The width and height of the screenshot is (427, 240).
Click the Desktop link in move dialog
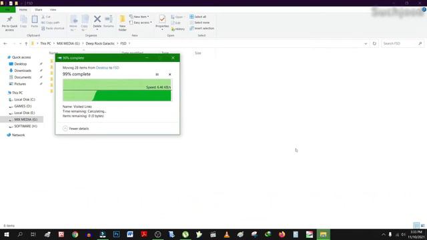coord(102,68)
